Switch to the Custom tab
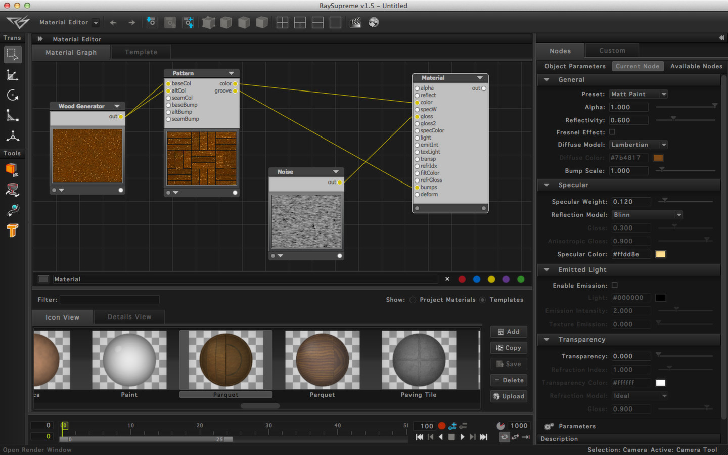Screen dimensions: 728x455 pyautogui.click(x=612, y=50)
